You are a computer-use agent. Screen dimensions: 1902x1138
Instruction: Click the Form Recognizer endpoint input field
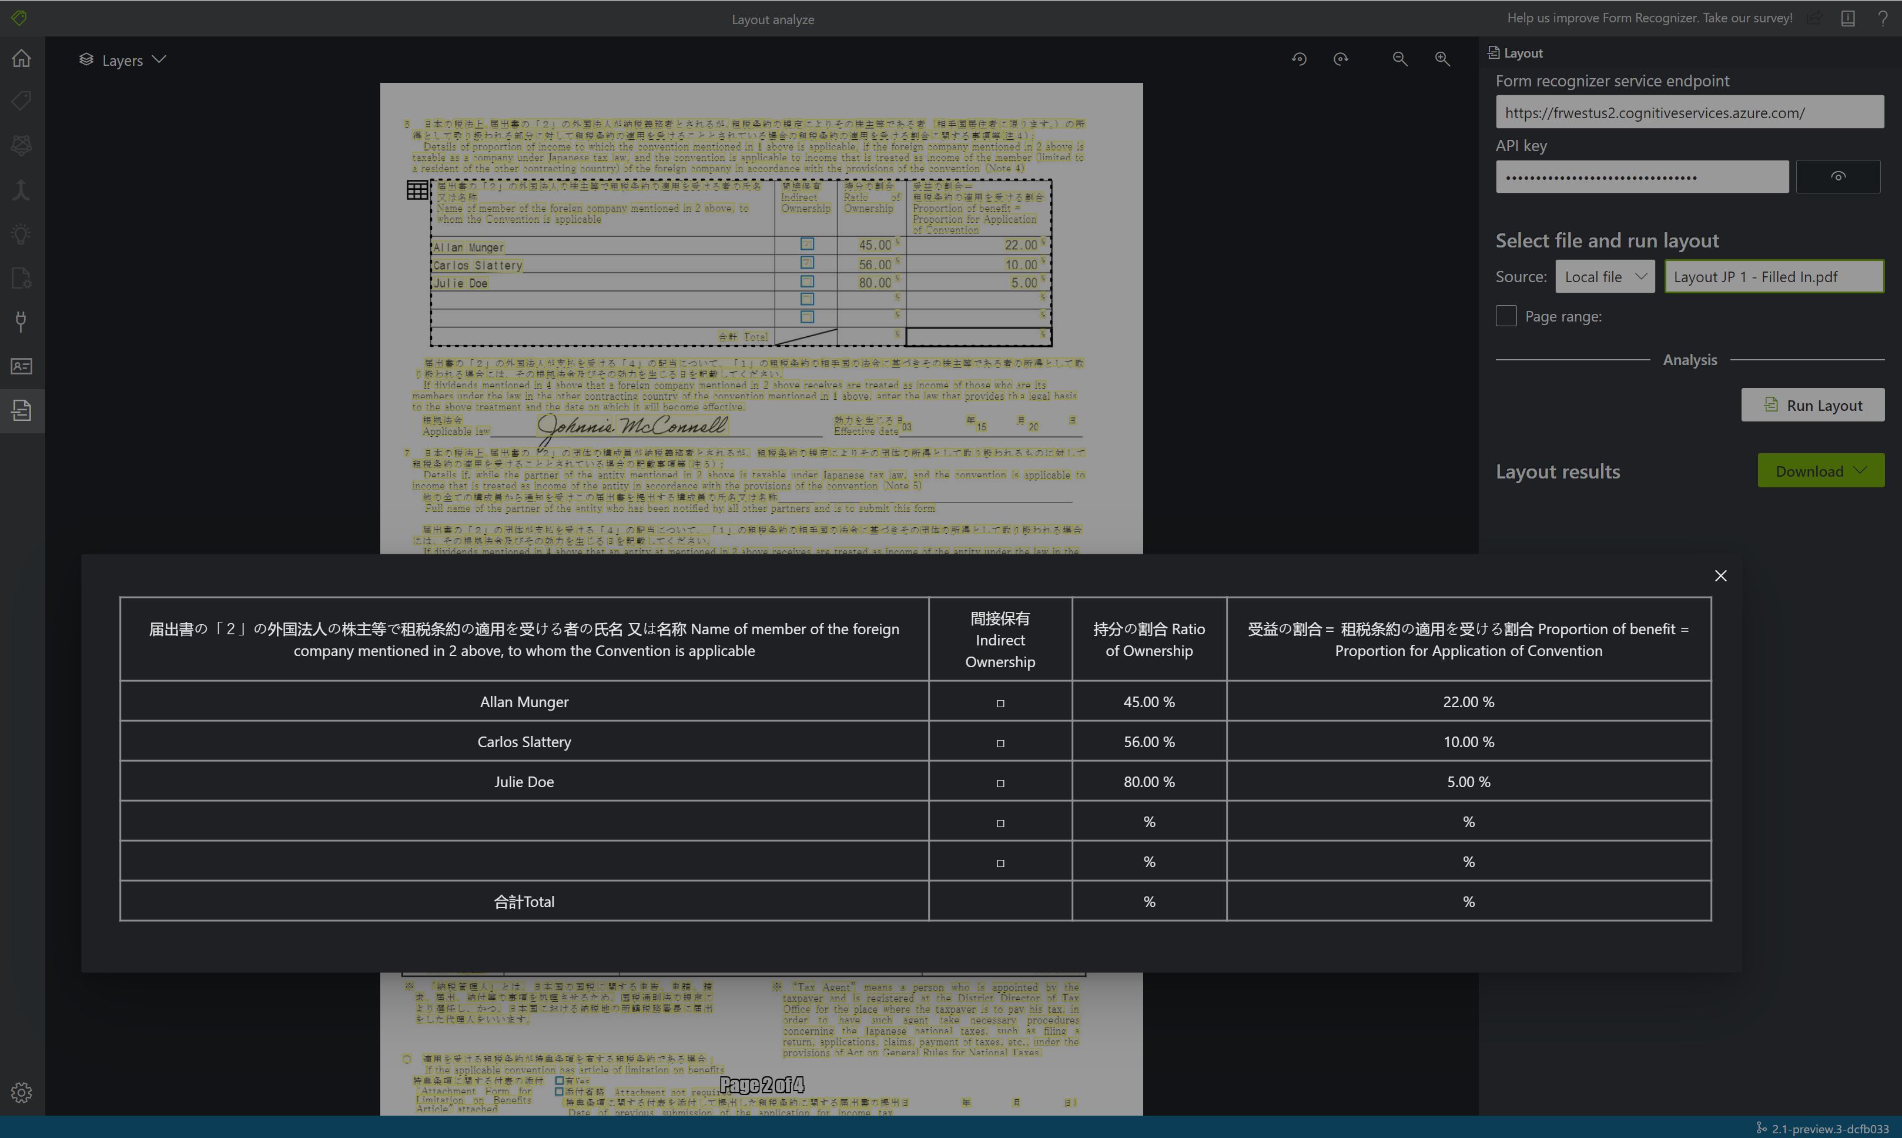tap(1689, 111)
